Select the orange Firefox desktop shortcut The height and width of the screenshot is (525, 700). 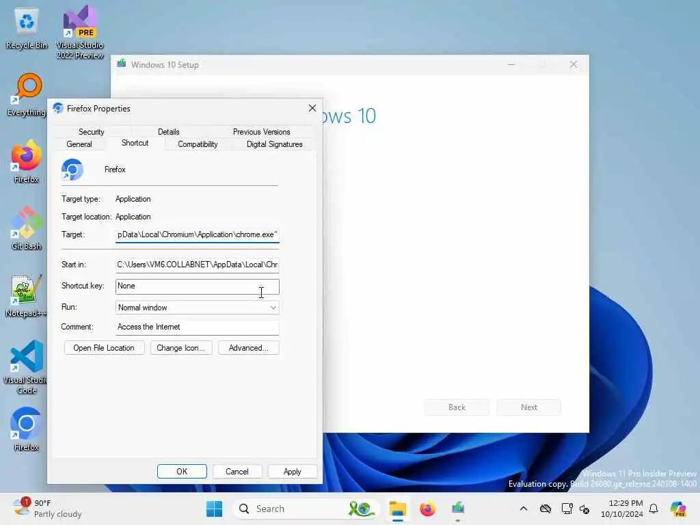27,161
